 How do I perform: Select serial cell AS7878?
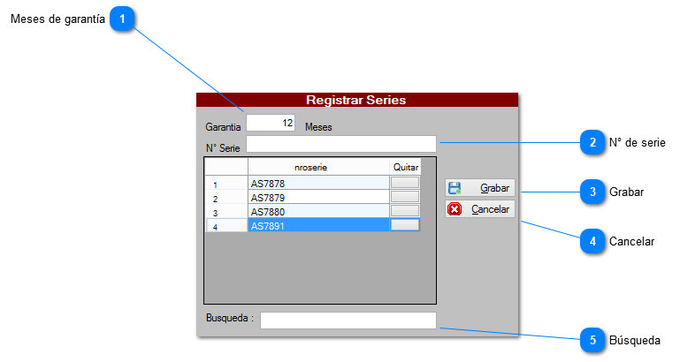tap(318, 182)
